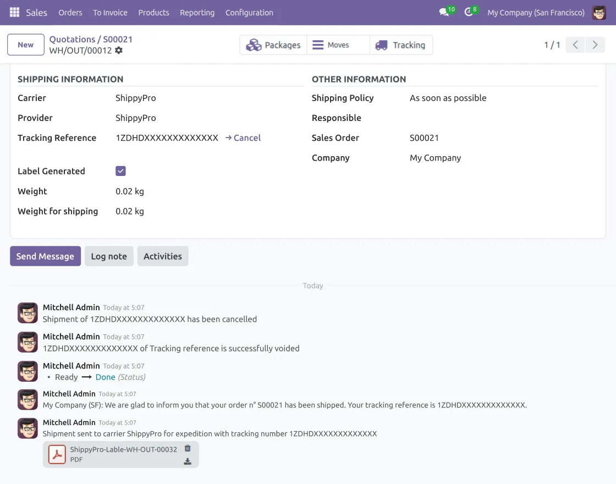Screen dimensions: 616x484
Task: Open the apps grid menu icon
Action: [x=14, y=13]
